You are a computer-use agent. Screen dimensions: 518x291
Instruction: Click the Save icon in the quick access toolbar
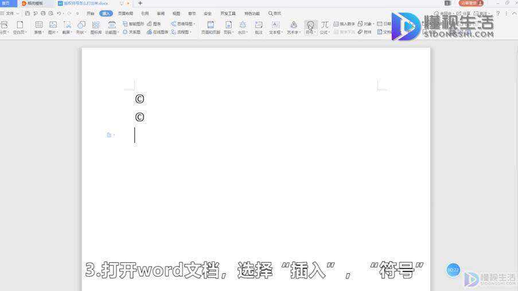[28, 13]
